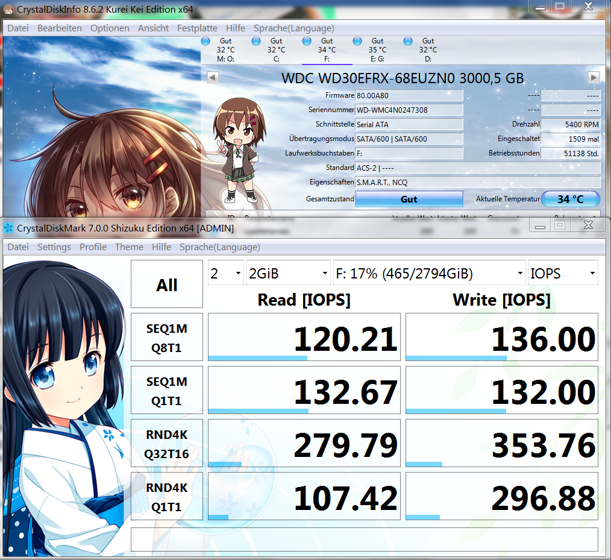Click the health indicator dot for drive D:

(408, 40)
